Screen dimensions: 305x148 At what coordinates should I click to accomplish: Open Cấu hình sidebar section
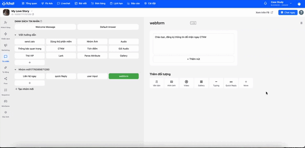coord(6,114)
